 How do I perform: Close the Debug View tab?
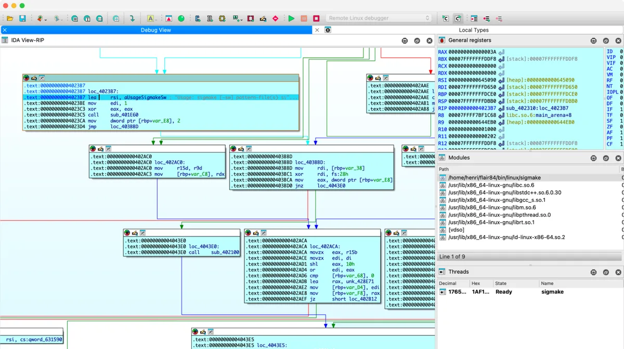click(5, 30)
